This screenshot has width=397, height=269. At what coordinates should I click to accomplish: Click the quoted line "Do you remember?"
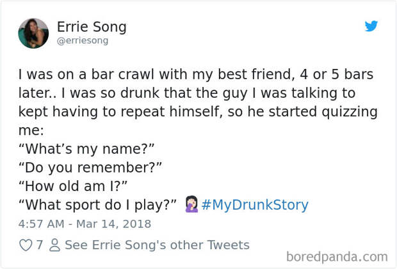90,167
